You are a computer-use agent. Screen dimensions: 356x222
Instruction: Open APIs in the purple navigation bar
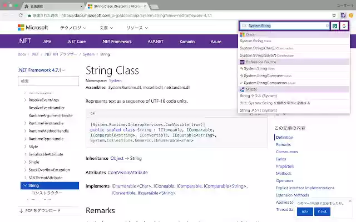click(47, 42)
